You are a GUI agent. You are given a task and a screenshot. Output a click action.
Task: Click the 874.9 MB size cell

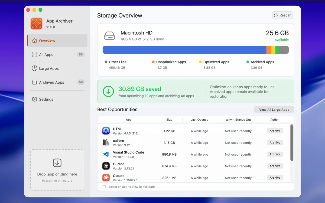[169, 166]
